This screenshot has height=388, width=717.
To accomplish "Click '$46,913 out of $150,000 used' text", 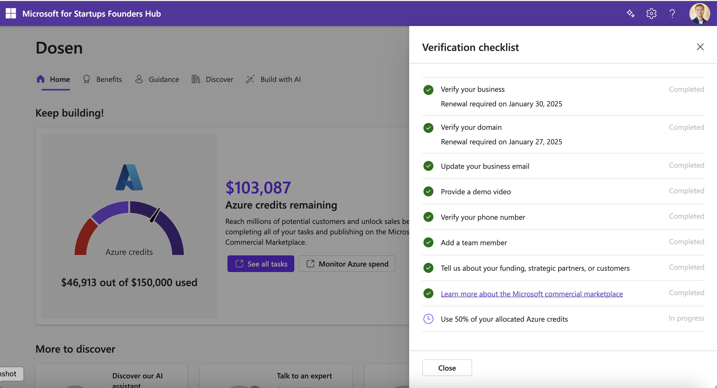I will (x=129, y=282).
